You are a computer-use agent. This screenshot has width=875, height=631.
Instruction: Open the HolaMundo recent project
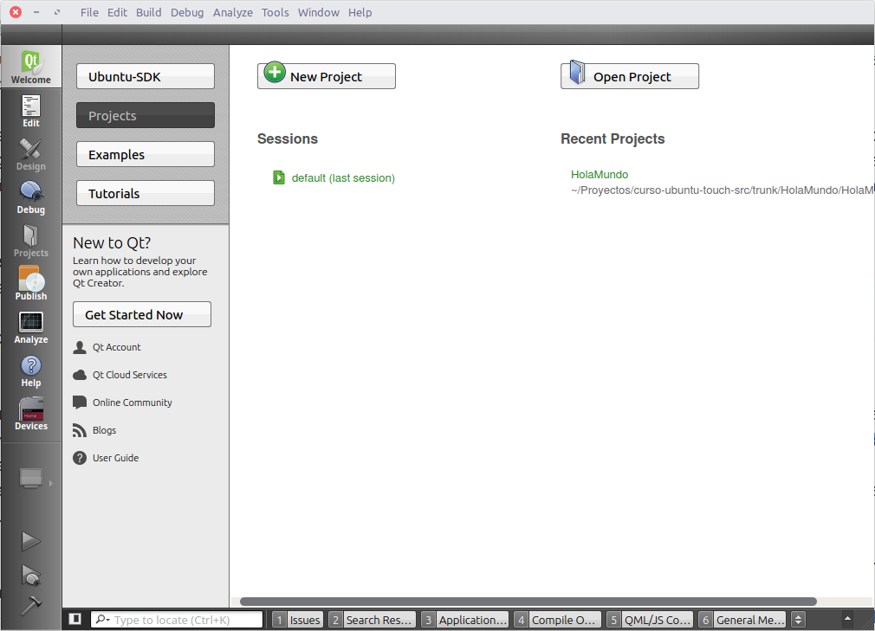600,175
